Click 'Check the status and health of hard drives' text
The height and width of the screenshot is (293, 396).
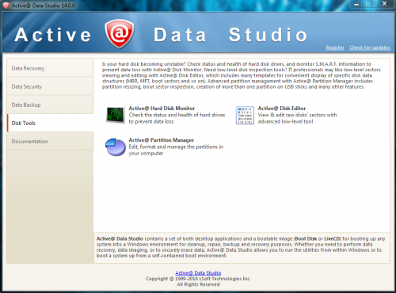click(177, 115)
